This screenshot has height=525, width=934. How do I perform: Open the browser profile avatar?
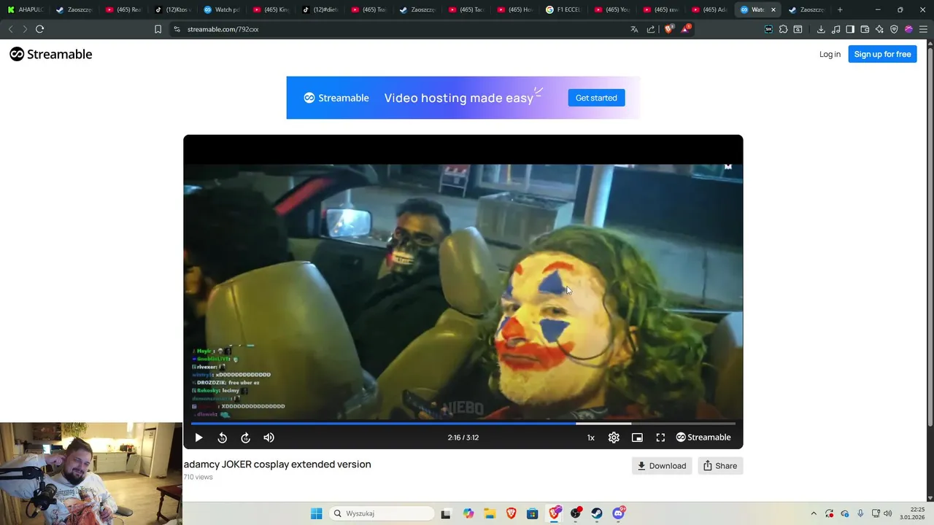coord(908,29)
